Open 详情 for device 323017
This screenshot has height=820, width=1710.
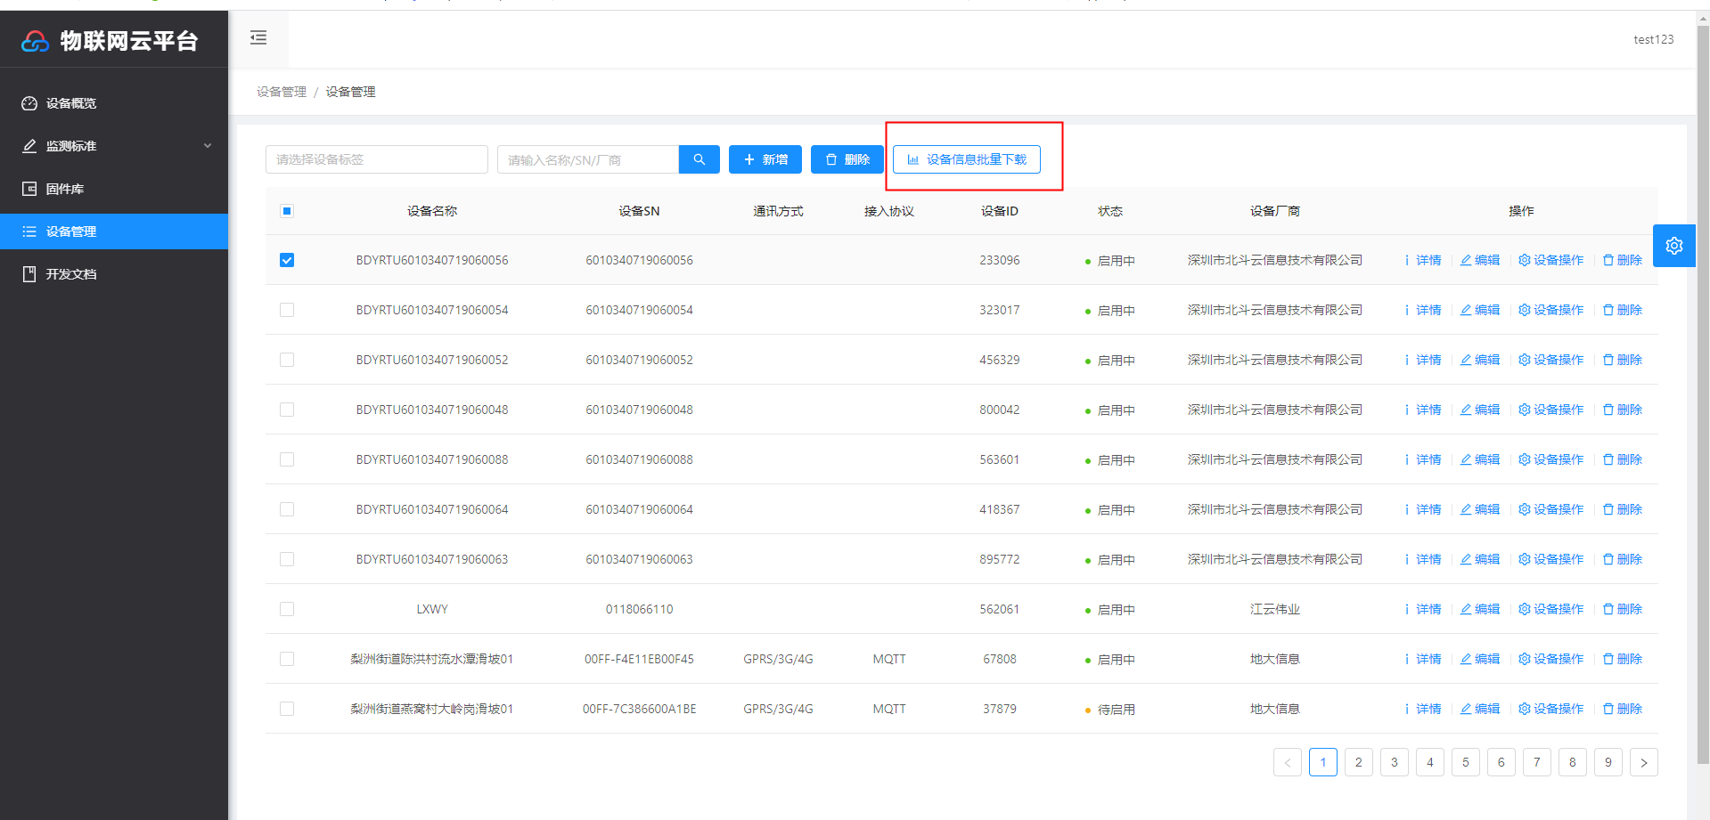click(x=1423, y=310)
